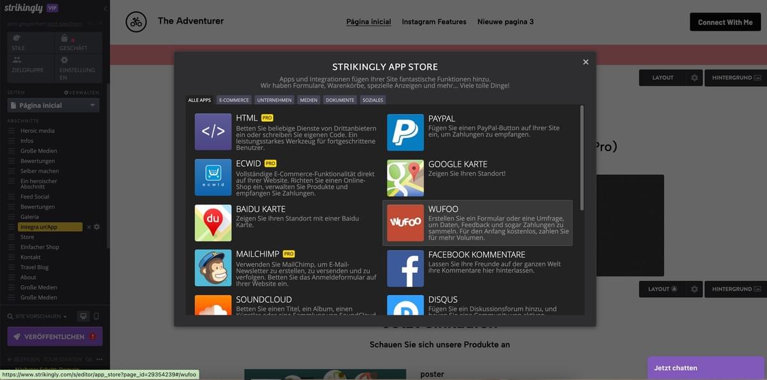The image size is (767, 380).
Task: Toggle settings gear next to Integra un'App
Action: pos(97,227)
